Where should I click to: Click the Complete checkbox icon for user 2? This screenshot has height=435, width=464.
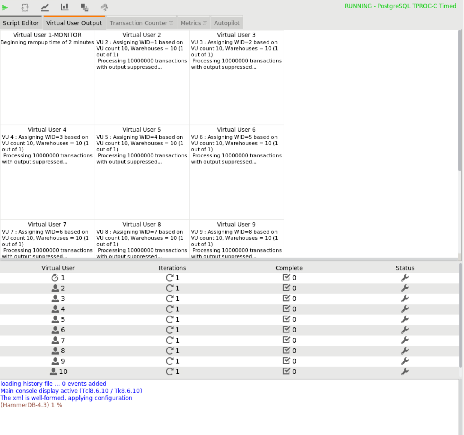point(286,288)
